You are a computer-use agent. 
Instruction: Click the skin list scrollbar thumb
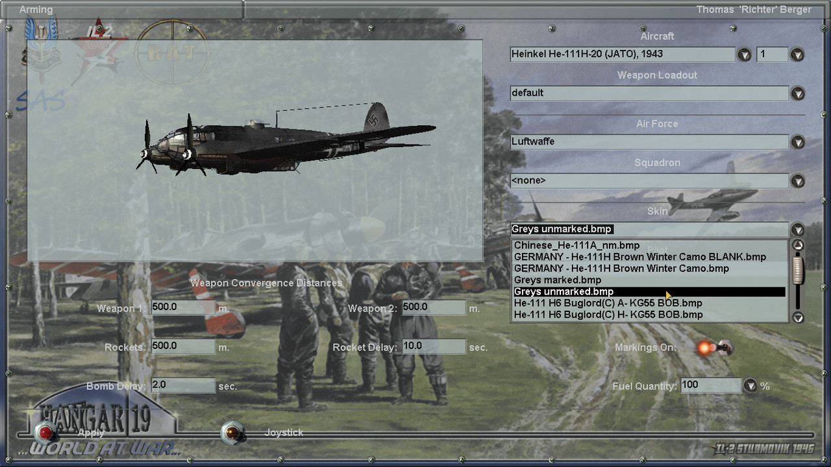798,270
